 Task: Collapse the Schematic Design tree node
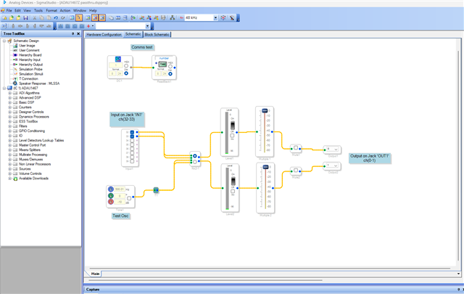click(x=4, y=41)
